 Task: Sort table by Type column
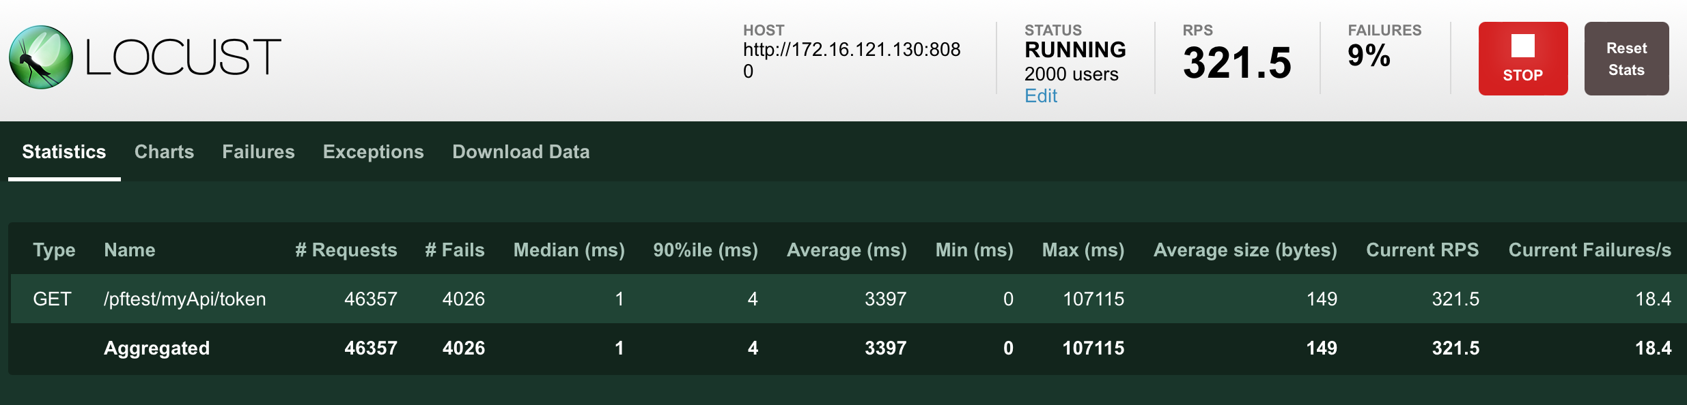(x=54, y=250)
